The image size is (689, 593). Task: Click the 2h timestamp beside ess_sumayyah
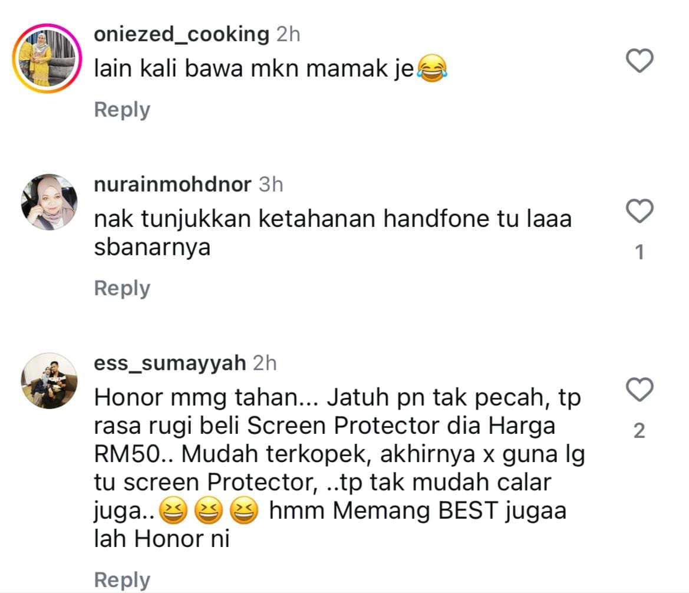coord(265,363)
